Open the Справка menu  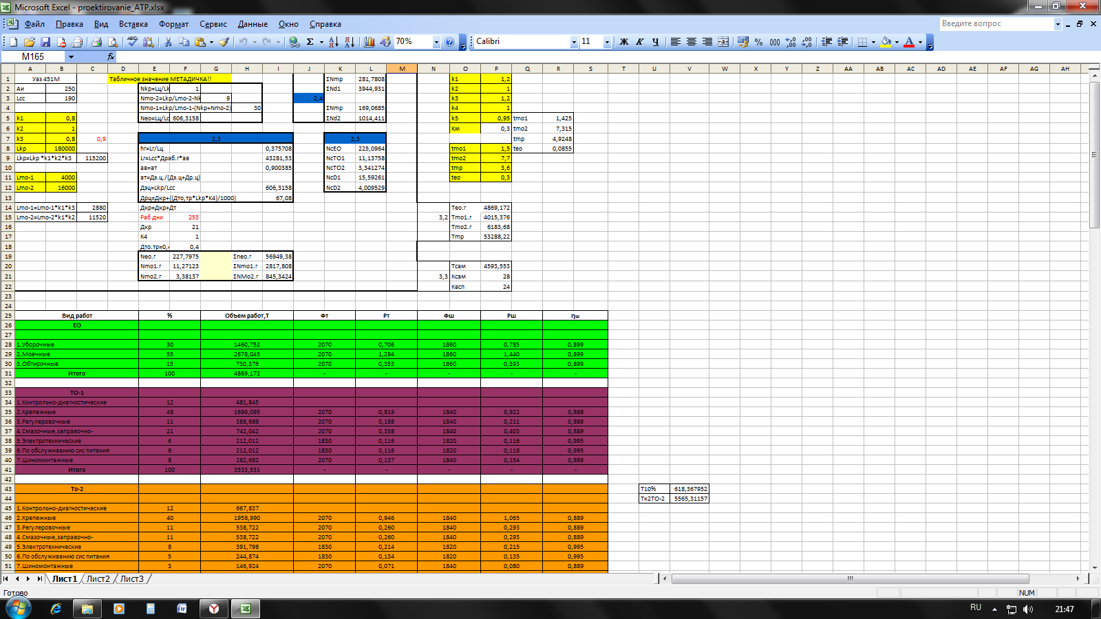click(x=325, y=24)
